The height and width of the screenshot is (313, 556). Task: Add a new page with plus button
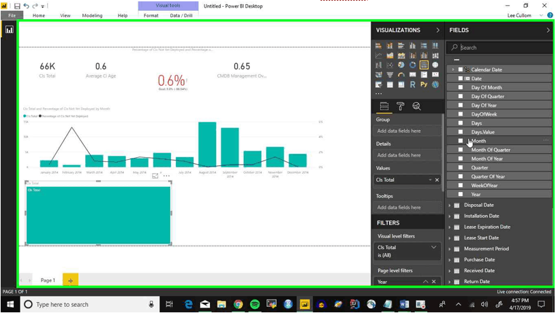point(70,280)
